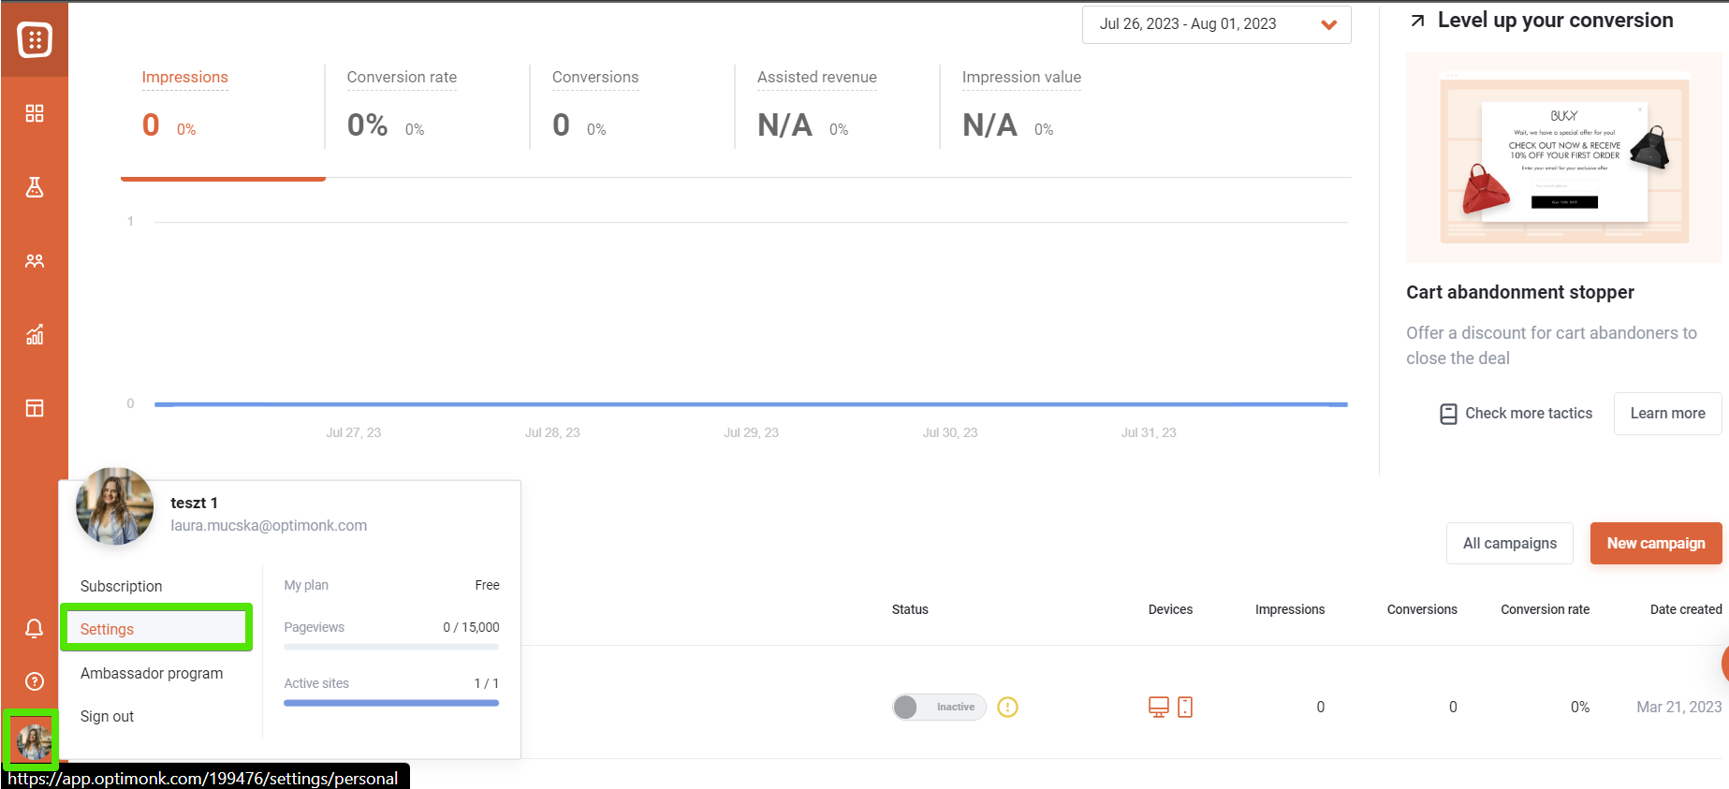Click the New campaign button
1729x789 pixels.
(x=1656, y=543)
